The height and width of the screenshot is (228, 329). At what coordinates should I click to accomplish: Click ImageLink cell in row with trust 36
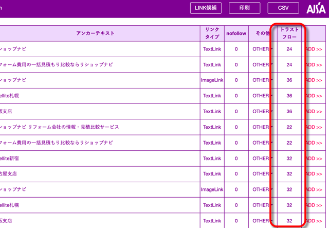212,80
